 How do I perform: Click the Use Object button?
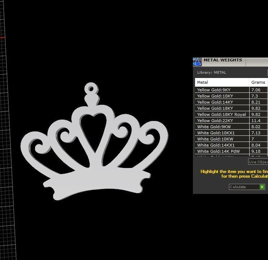pos(258,162)
